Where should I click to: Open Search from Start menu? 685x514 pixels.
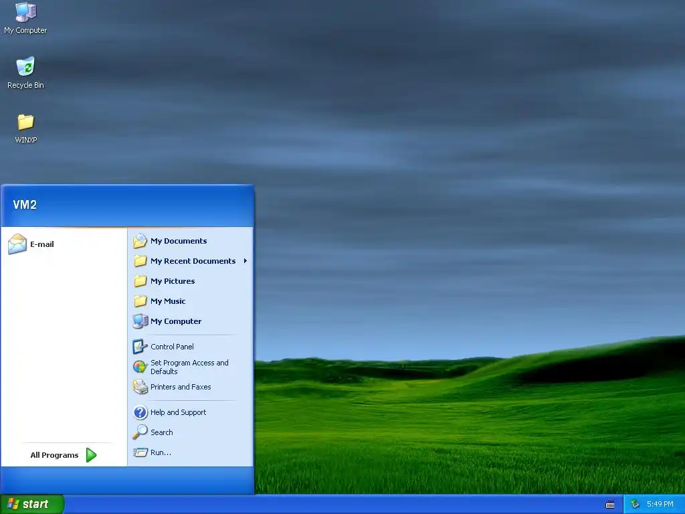pos(191,432)
